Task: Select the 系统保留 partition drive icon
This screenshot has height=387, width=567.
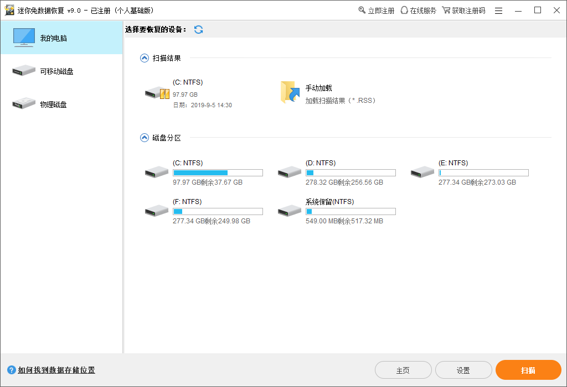Action: [x=289, y=211]
